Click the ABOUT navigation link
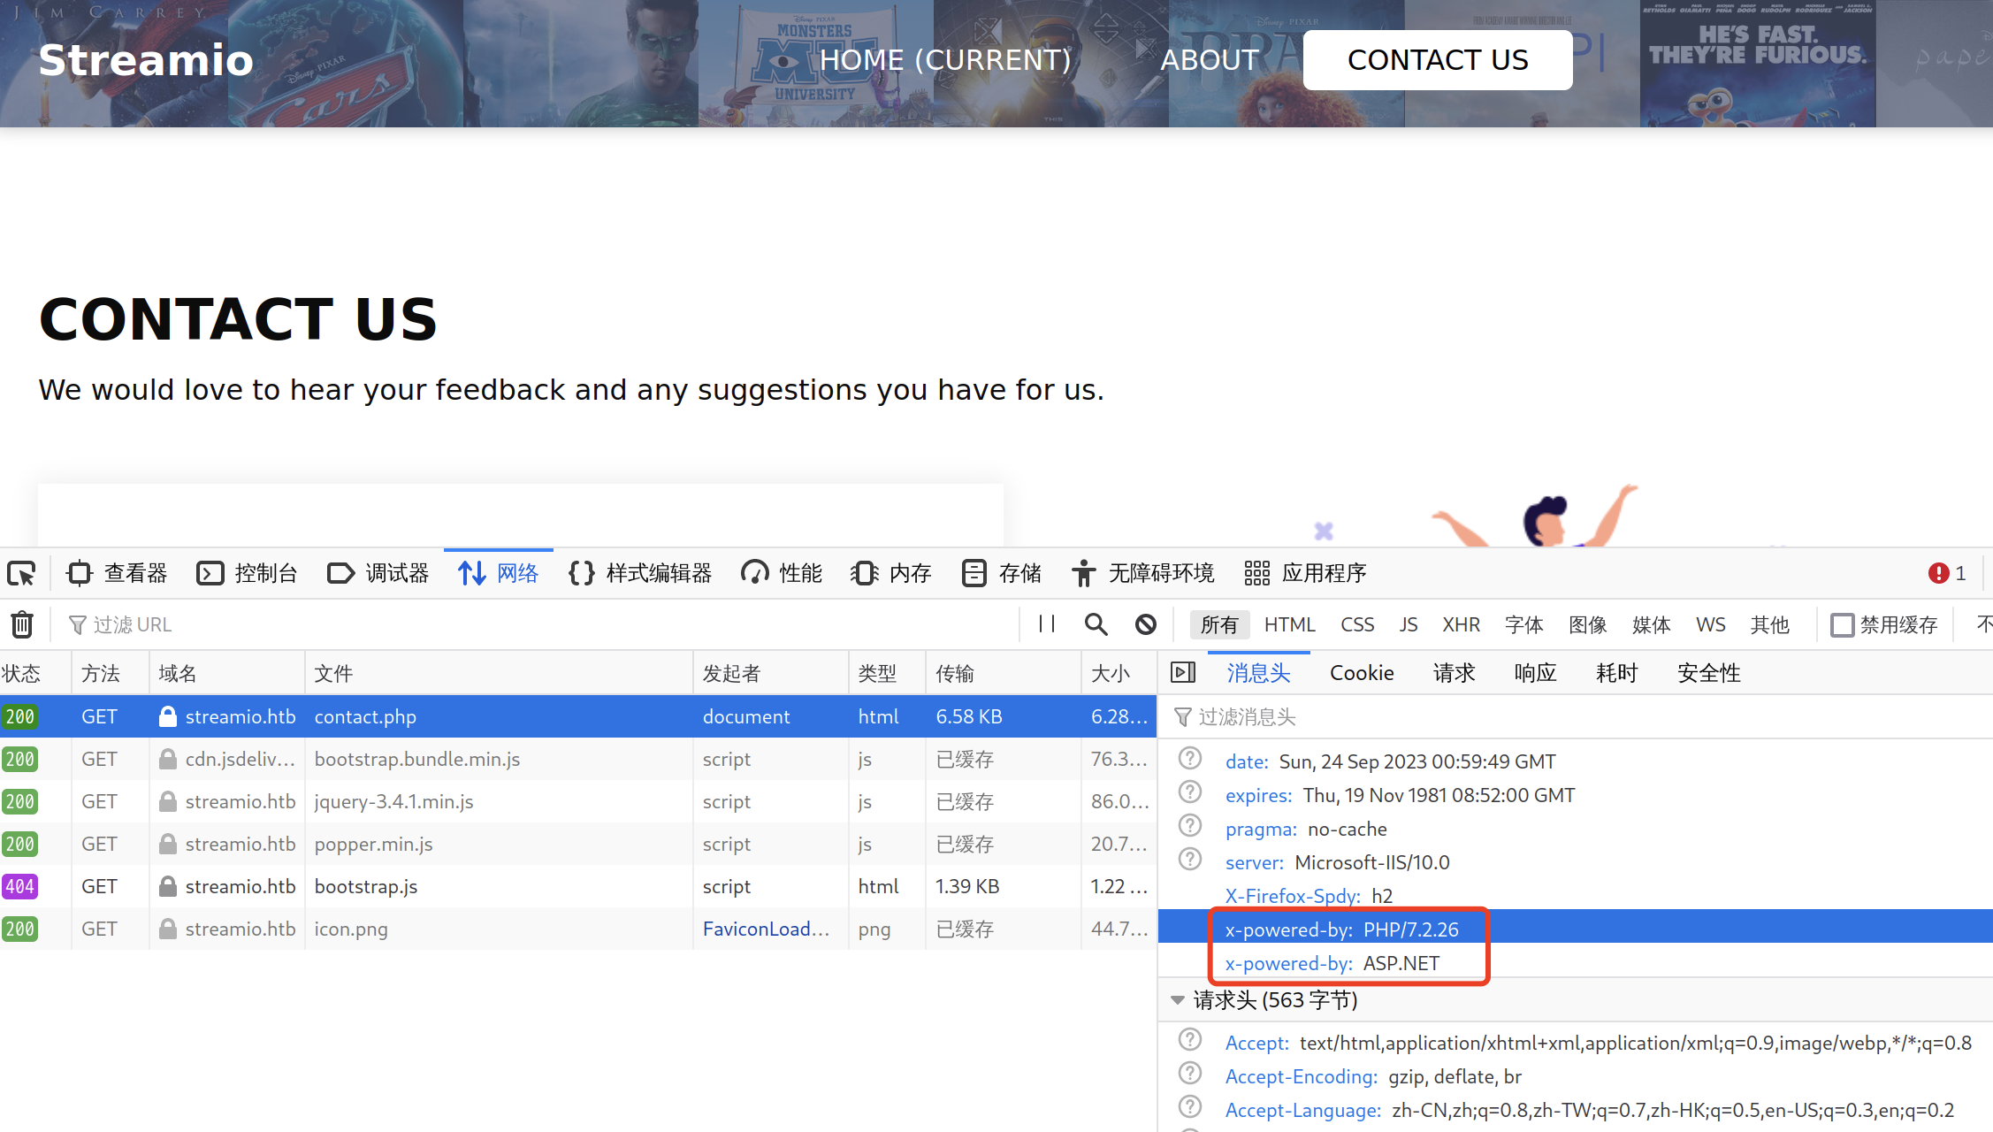 1210,60
